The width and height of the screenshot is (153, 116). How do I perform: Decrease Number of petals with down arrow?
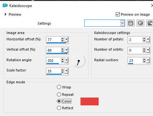point(144,41)
